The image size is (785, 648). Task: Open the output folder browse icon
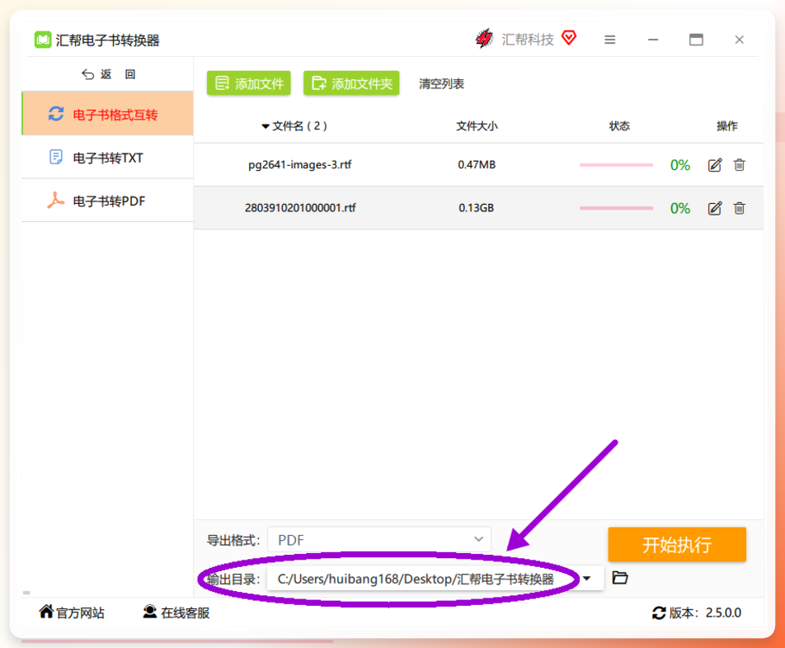click(620, 578)
